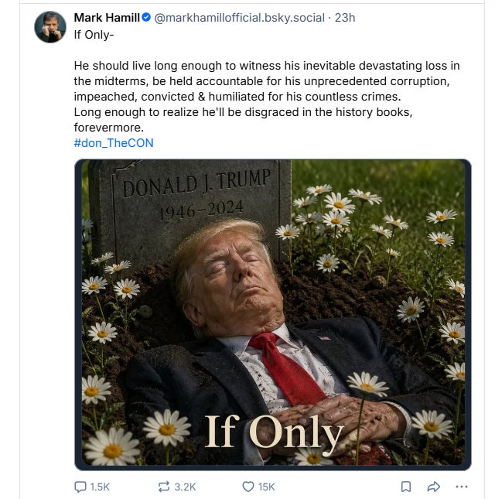This screenshot has height=499, width=495.
Task: Open the three-dot more options menu
Action: (x=462, y=487)
